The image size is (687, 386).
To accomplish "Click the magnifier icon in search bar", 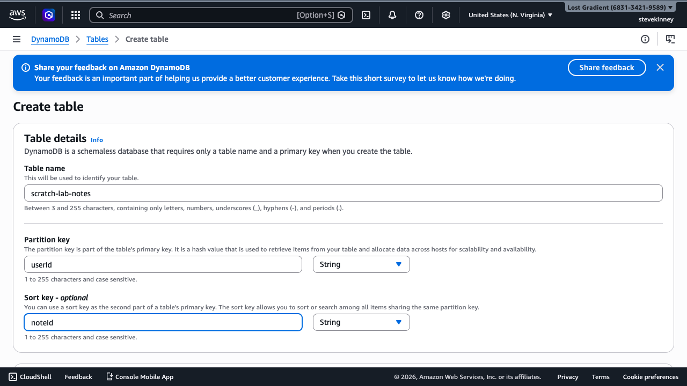I will tap(100, 15).
